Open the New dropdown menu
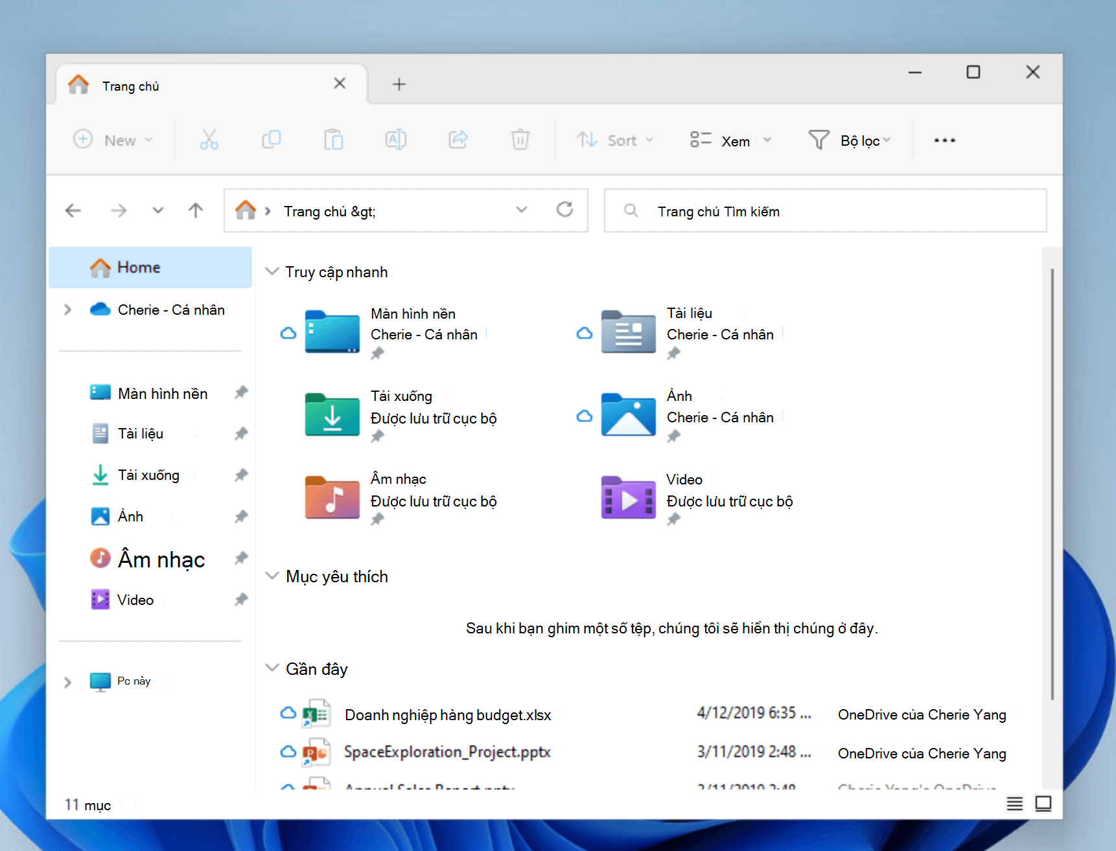1116x851 pixels. pos(113,140)
